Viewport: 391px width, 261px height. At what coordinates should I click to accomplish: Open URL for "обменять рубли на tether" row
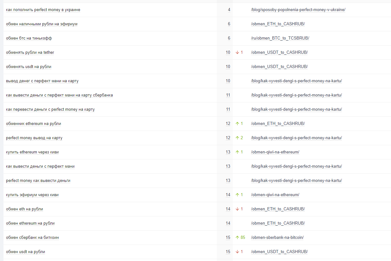click(x=279, y=53)
